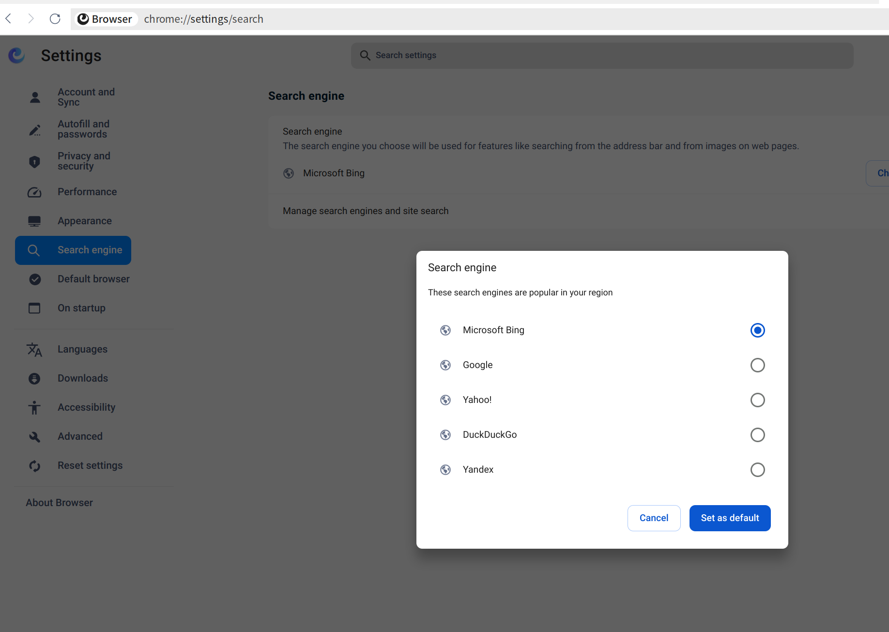Click the magnifier icon in Search settings

click(365, 56)
